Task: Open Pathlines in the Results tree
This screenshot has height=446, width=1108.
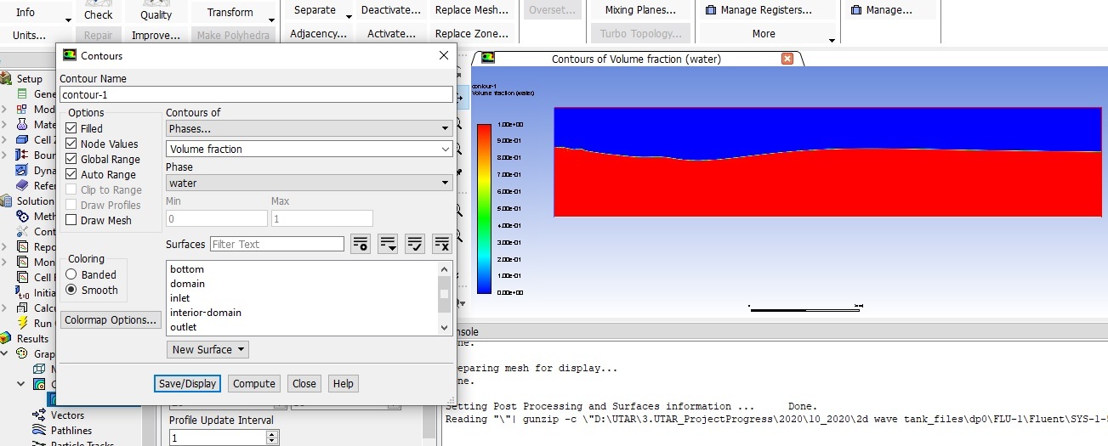Action: tap(71, 431)
